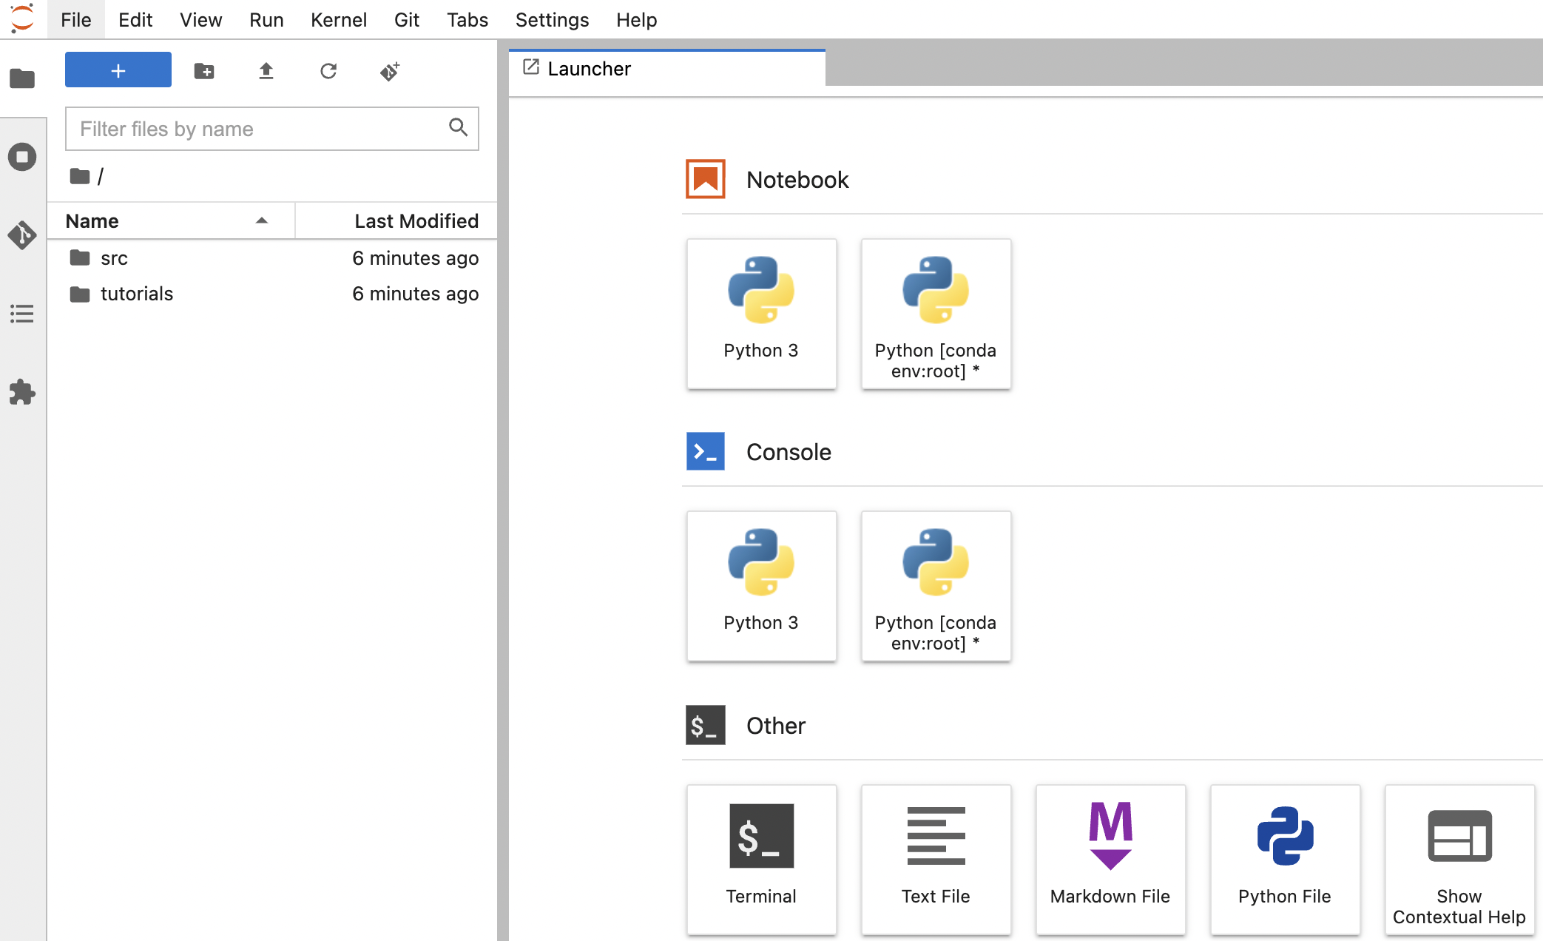Open the File menu

76,19
